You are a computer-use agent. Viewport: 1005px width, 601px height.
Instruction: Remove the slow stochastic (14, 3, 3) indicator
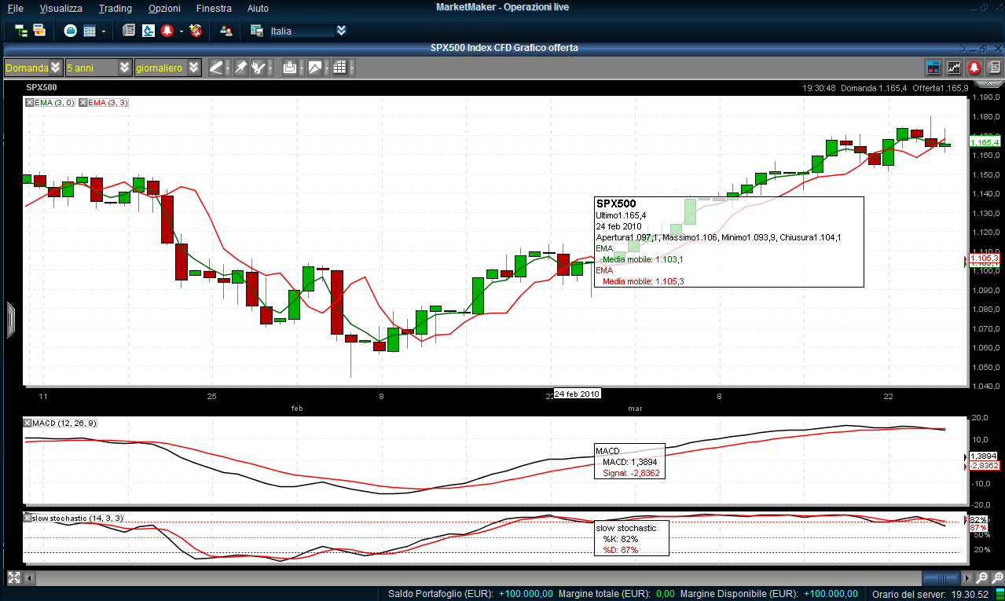tap(28, 518)
